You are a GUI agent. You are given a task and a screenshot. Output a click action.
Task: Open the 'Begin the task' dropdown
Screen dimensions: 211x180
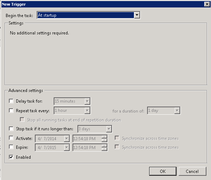click(137, 15)
